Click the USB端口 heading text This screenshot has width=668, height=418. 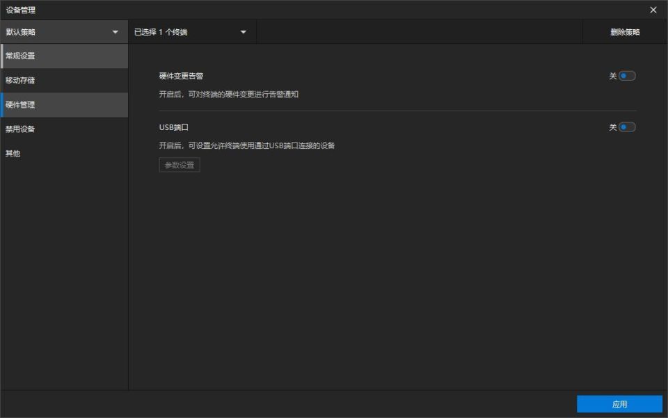click(174, 127)
